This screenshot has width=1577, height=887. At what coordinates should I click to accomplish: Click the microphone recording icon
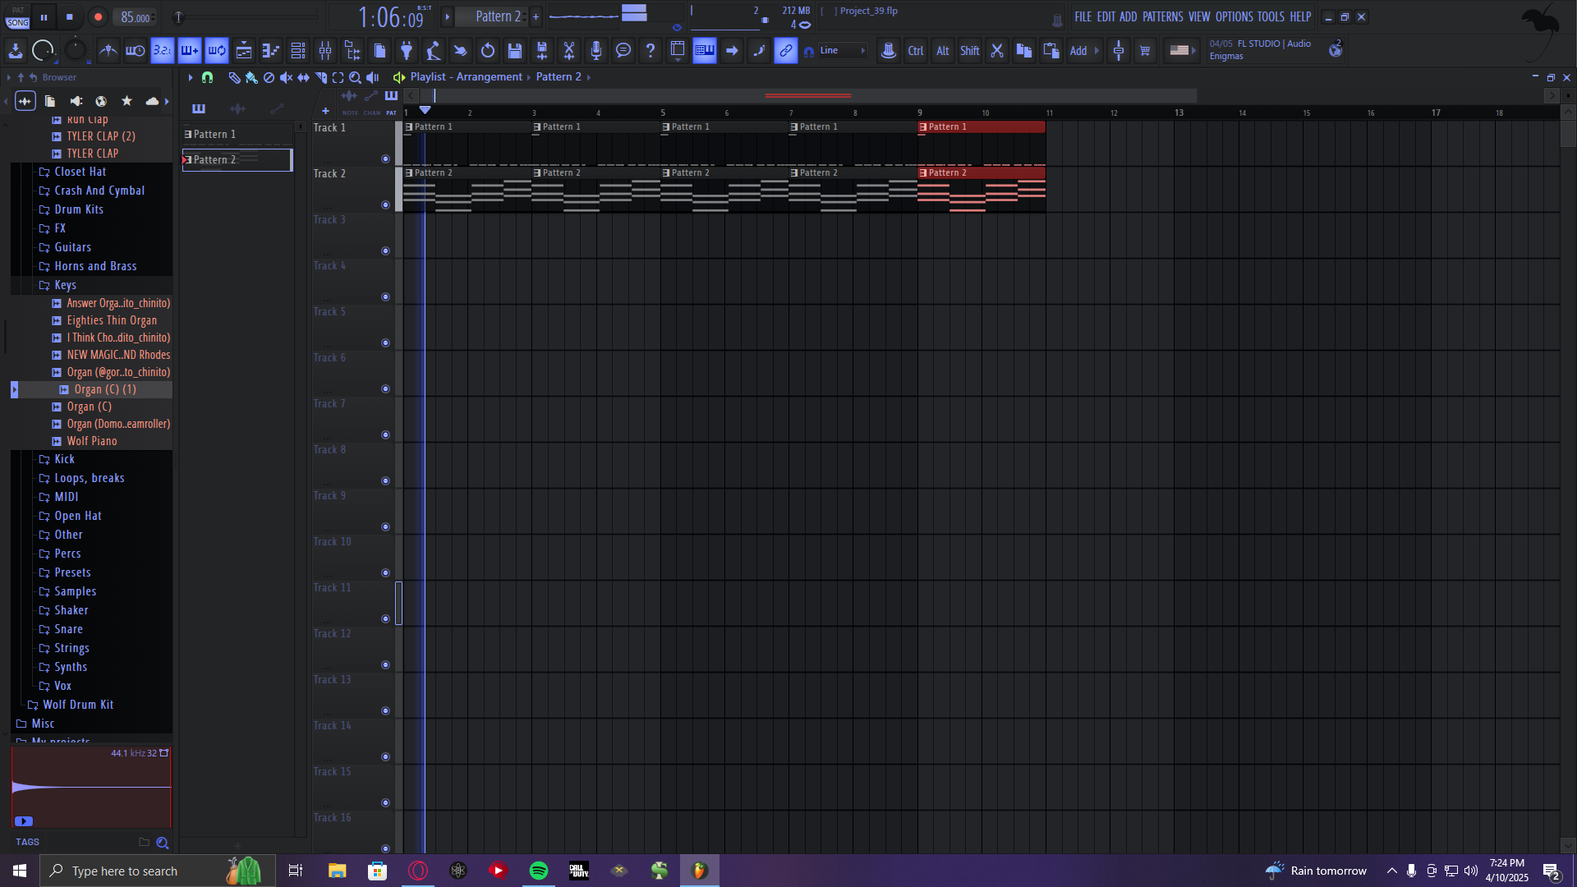point(596,51)
